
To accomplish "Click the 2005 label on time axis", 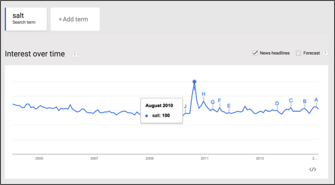I will click(39, 158).
